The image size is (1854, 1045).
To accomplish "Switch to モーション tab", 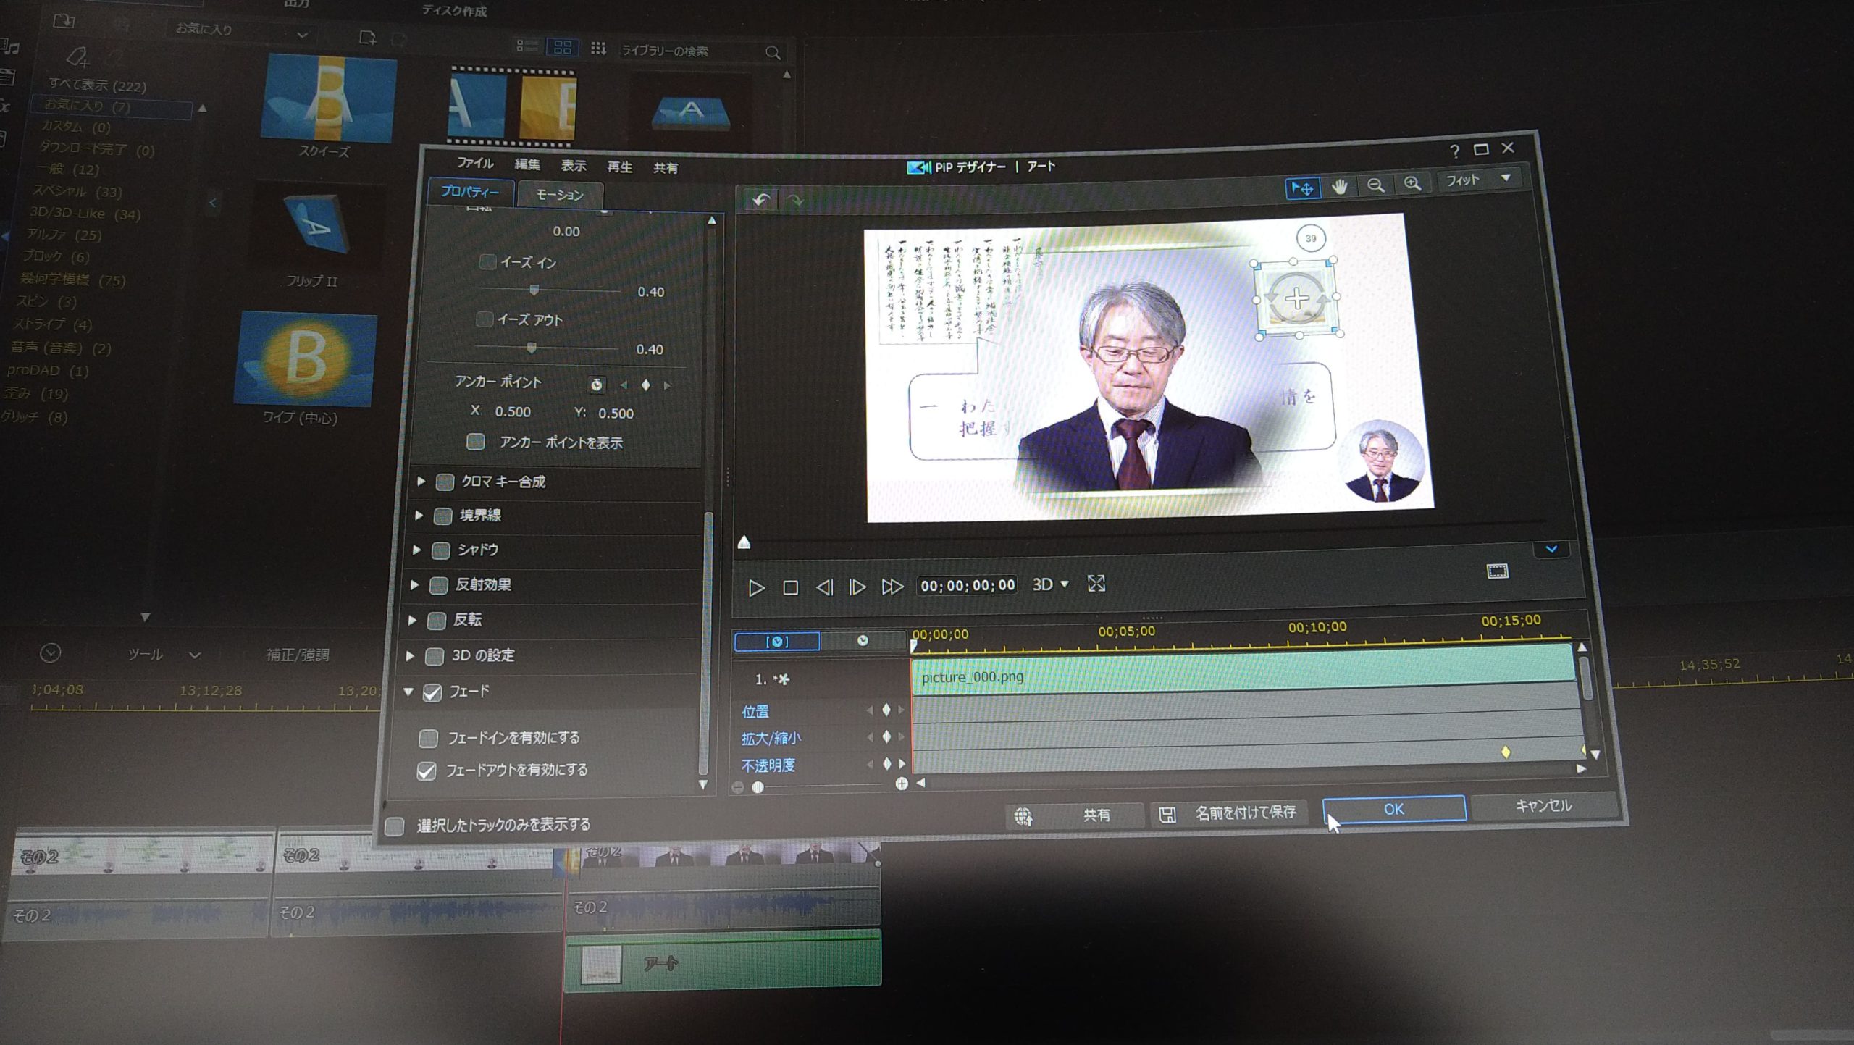I will coord(559,194).
